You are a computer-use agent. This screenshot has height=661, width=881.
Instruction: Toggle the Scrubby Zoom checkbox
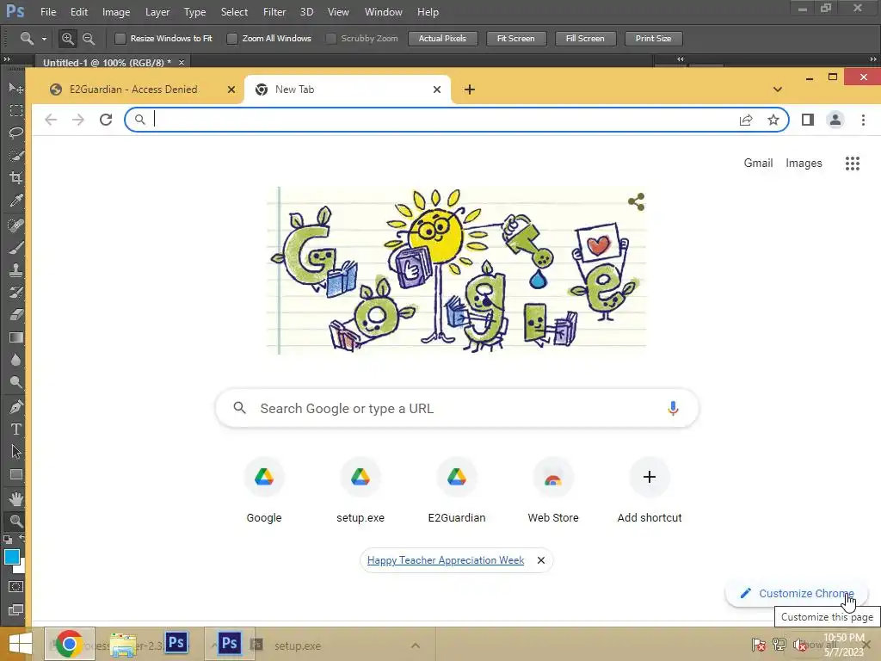pos(331,38)
